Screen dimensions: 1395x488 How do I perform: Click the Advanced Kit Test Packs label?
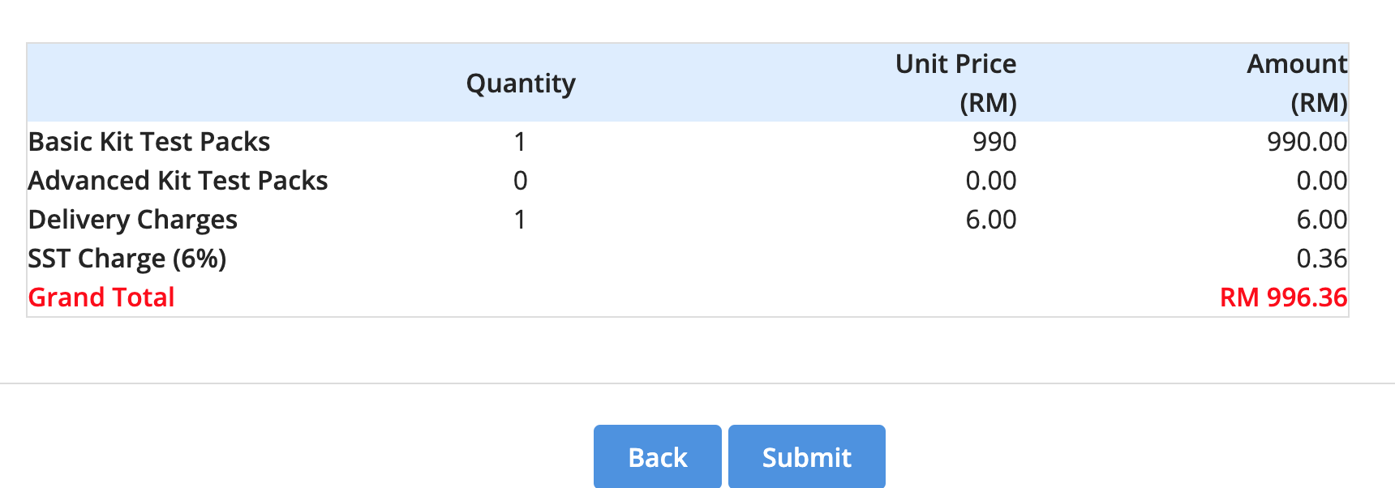(178, 181)
